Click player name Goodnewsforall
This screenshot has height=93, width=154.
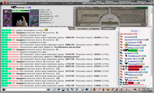pyautogui.click(x=133, y=72)
